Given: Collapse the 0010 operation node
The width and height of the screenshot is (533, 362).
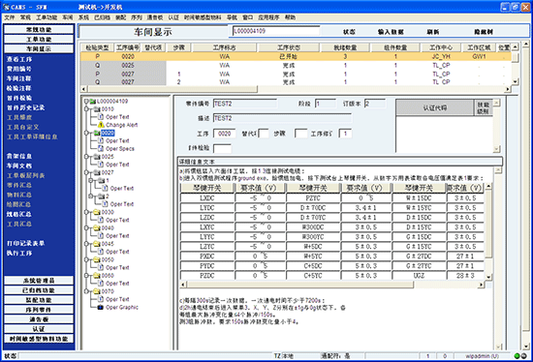Looking at the screenshot, I should click(86, 109).
